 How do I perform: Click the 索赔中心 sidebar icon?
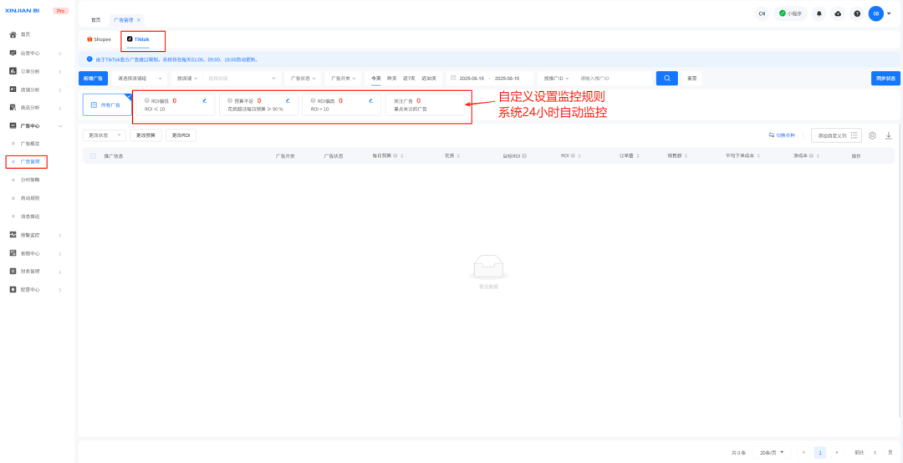[13, 253]
